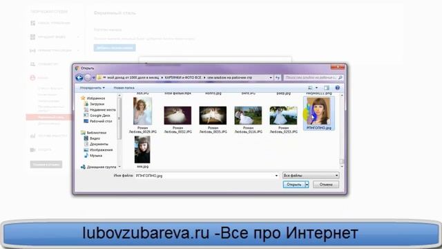Select Видео under Библиотеки
442x249 pixels.
click(95, 138)
